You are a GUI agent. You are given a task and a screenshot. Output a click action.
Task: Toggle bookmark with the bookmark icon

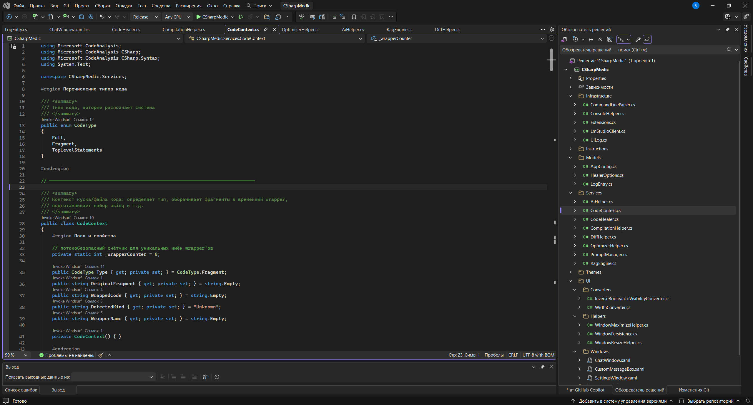[x=354, y=17]
